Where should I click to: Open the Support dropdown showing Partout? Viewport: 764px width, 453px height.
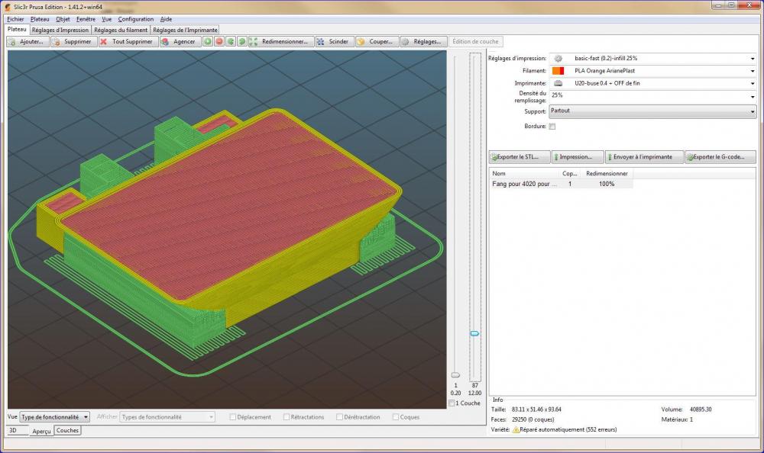[652, 111]
